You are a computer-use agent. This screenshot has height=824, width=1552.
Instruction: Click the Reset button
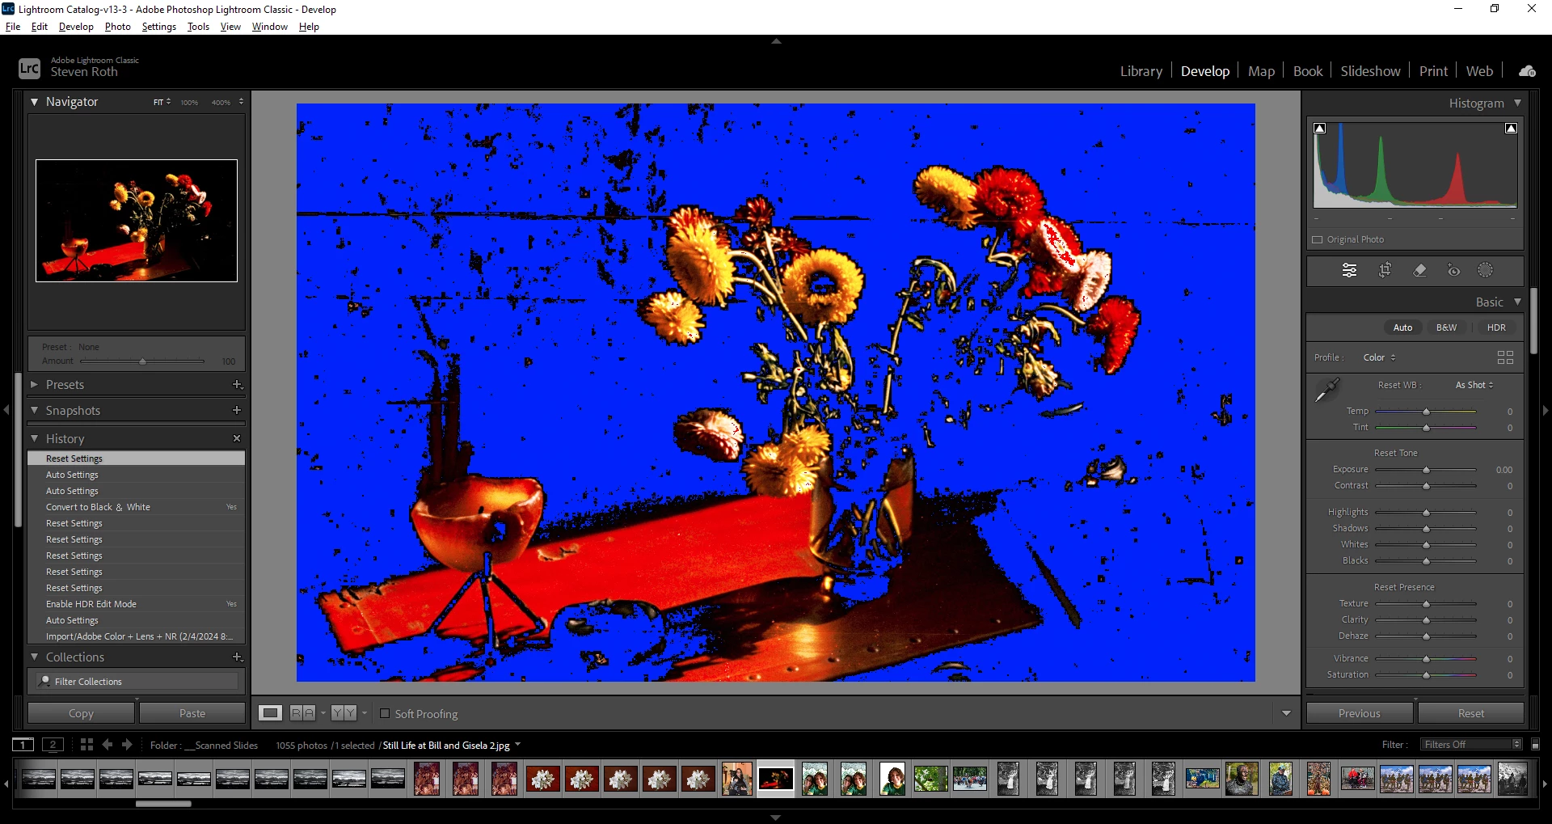click(1471, 713)
